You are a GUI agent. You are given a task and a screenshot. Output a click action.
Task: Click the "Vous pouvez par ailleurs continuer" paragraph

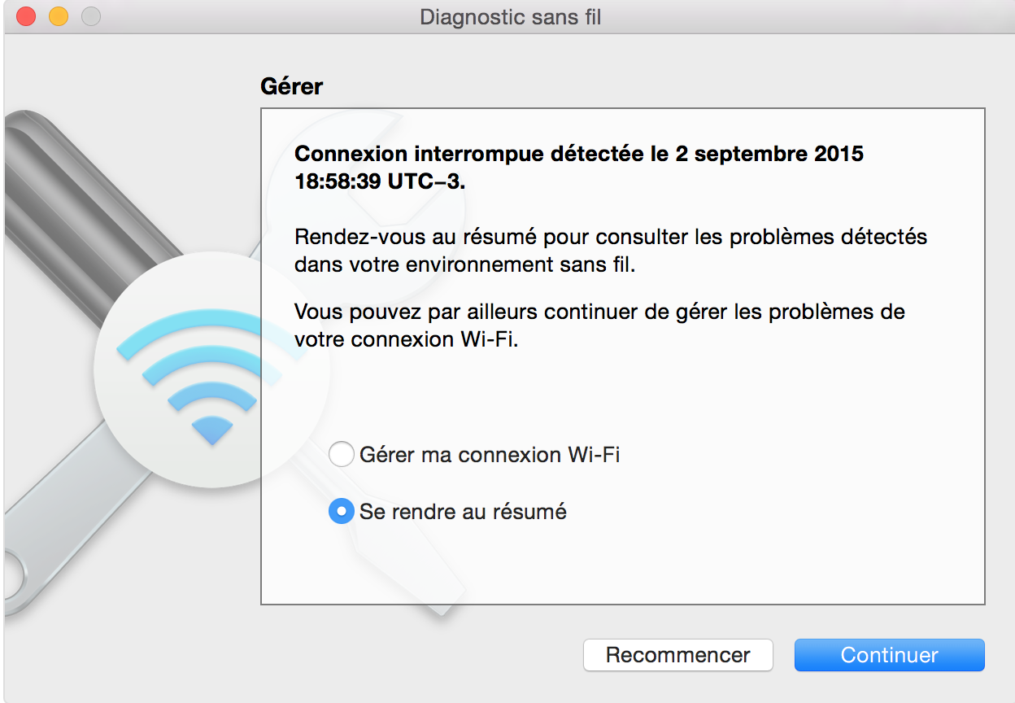[x=599, y=325]
